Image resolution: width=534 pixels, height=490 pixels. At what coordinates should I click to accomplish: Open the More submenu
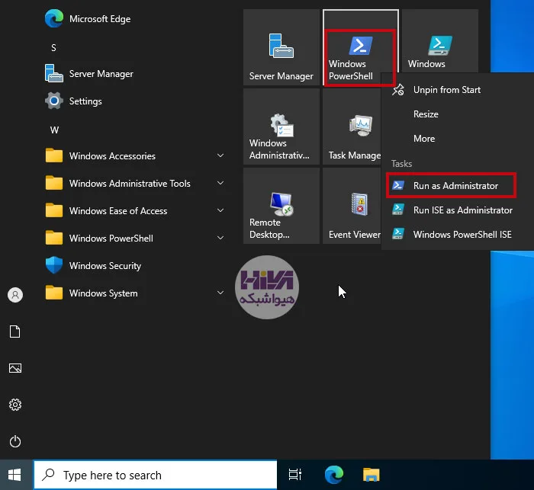(458, 139)
